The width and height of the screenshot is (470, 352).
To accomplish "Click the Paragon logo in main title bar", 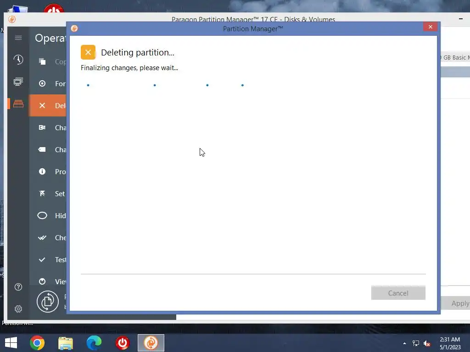I will pyautogui.click(x=12, y=19).
